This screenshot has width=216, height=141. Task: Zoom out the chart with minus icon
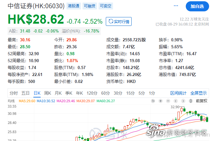click(168, 101)
